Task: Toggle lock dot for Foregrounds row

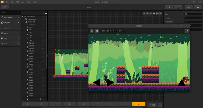Action: coord(45,19)
